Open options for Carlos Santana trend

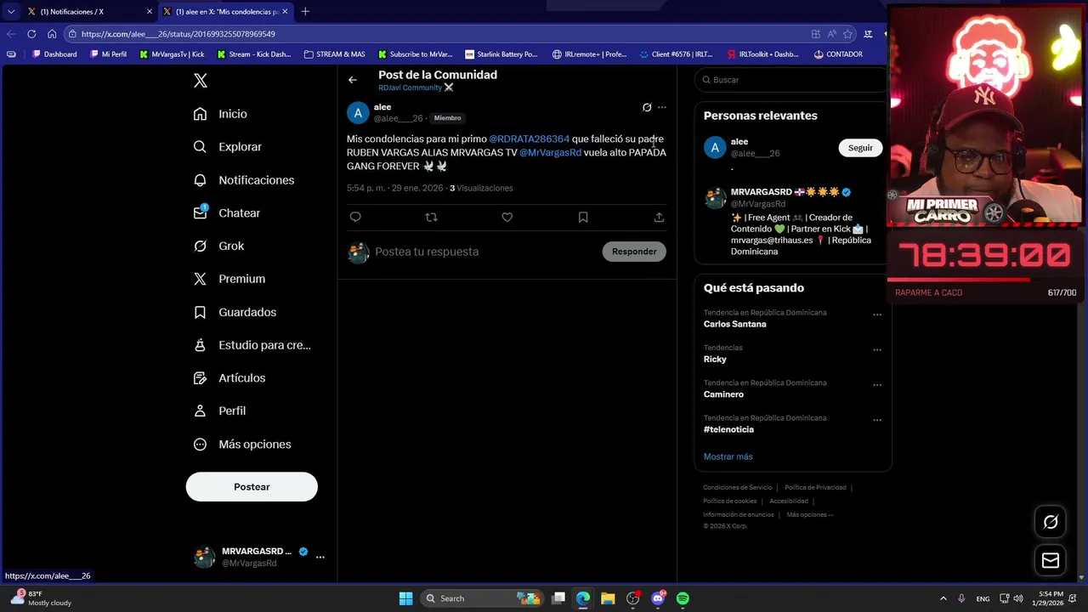877,315
